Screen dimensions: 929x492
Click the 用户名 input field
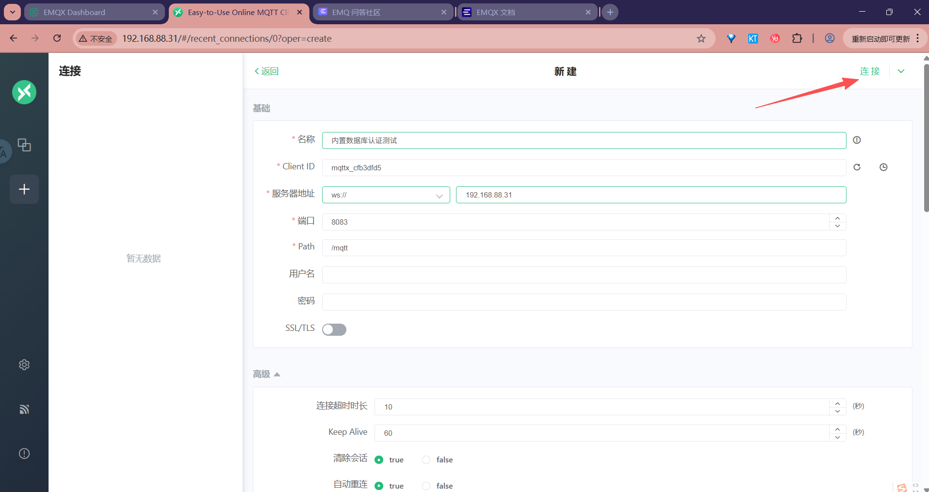[x=584, y=275]
